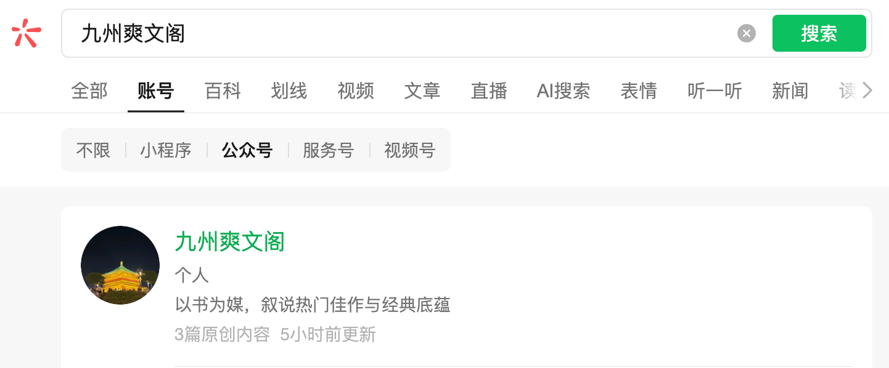
Task: Open the 听一听 tab
Action: click(x=715, y=91)
